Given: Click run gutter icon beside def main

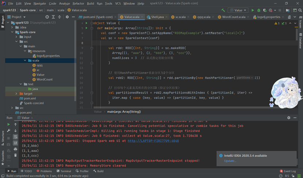Looking at the screenshot, I should pyautogui.click(x=86, y=28).
